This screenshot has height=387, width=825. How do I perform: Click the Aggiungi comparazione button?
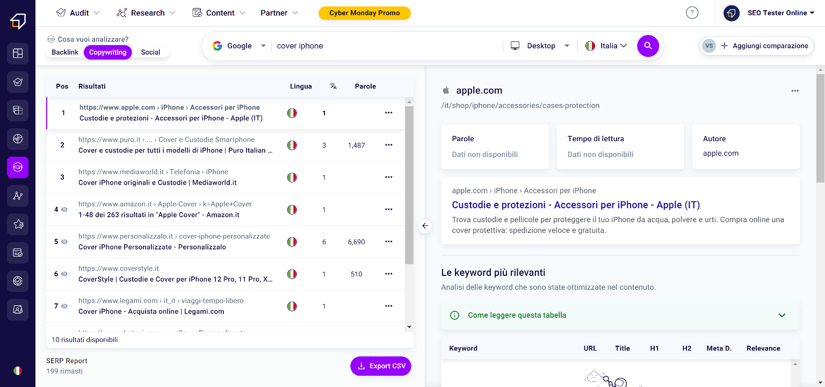click(756, 46)
